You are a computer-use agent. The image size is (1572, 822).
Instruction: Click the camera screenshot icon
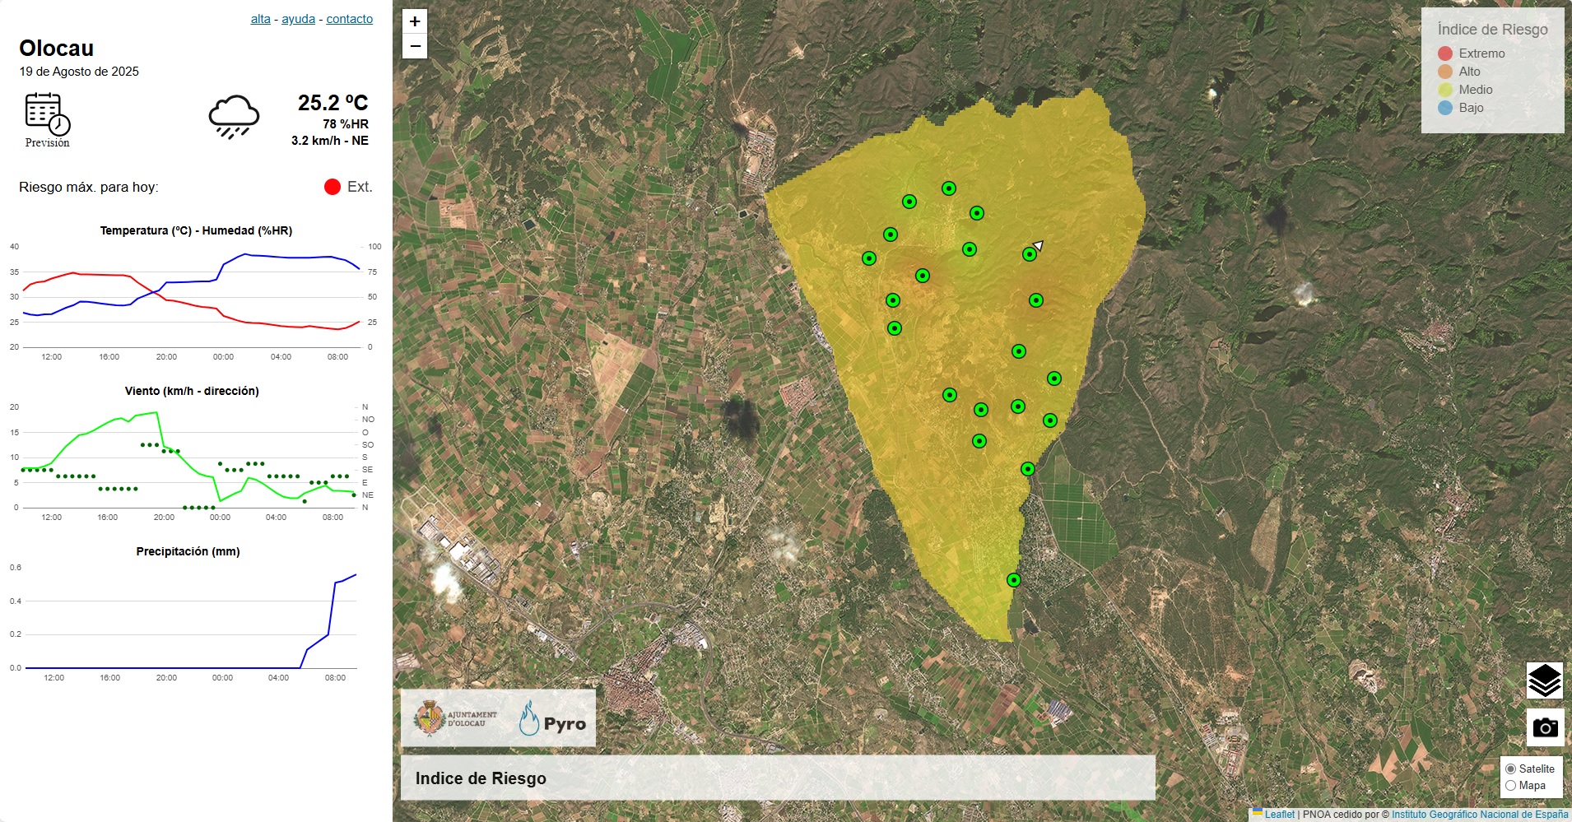(1546, 727)
